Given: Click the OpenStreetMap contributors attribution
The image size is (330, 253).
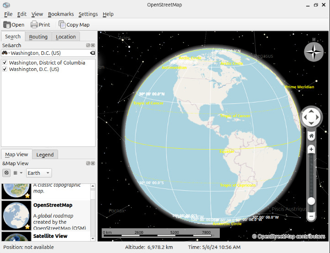Looking at the screenshot, I should 288,237.
